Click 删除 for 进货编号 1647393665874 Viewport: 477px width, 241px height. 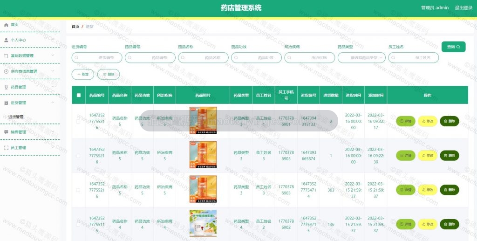pos(450,156)
